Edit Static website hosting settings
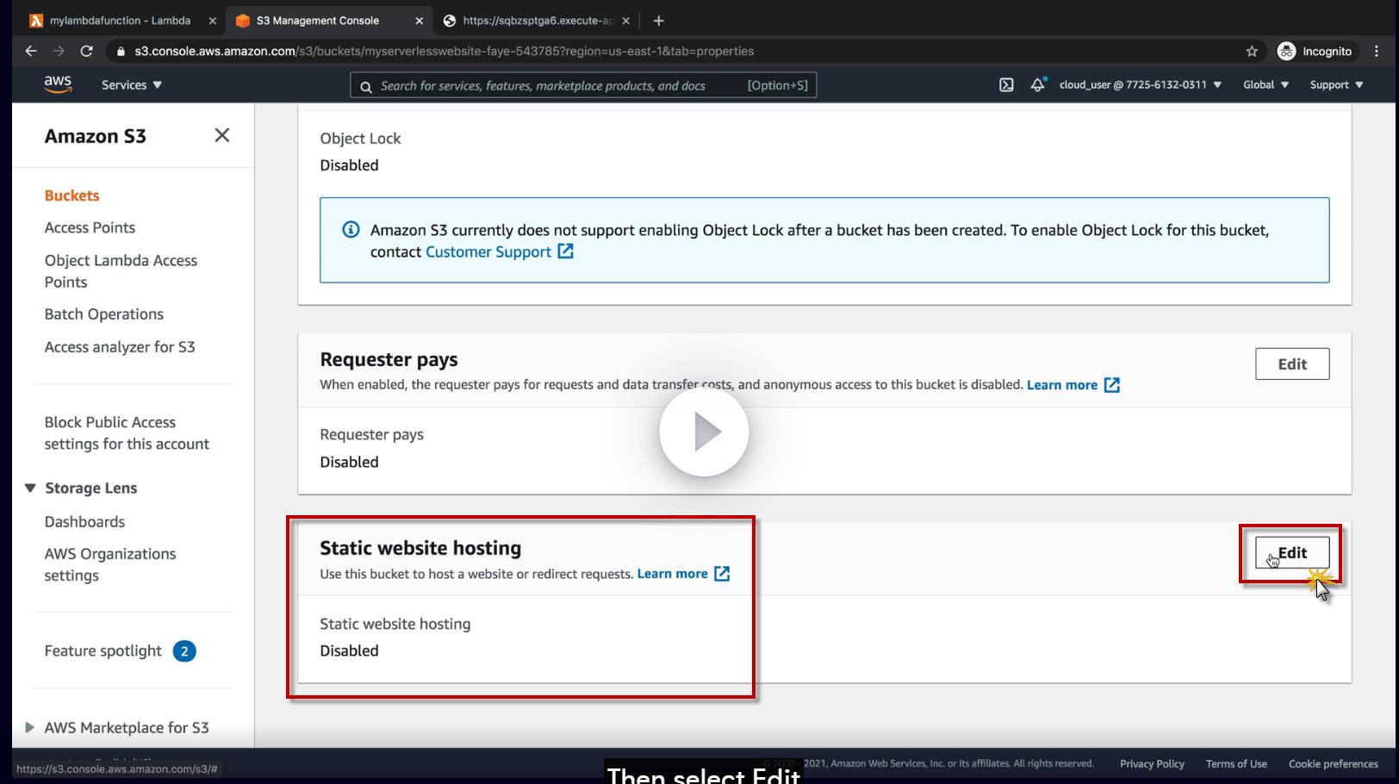Viewport: 1399px width, 784px height. 1292,553
